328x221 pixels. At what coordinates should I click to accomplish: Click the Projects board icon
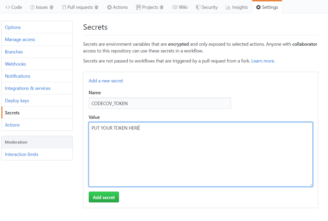138,7
